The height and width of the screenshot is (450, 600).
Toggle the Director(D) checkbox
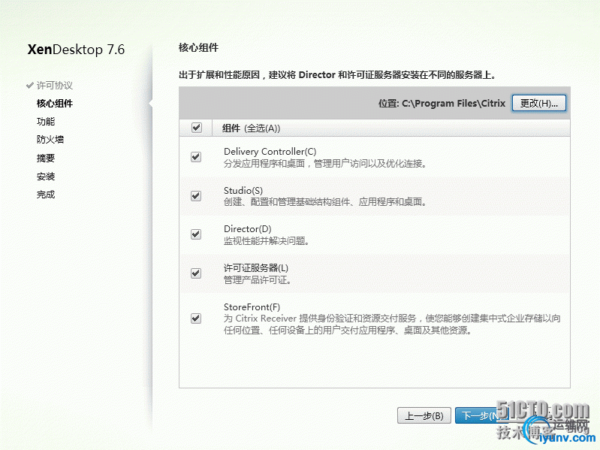click(196, 234)
